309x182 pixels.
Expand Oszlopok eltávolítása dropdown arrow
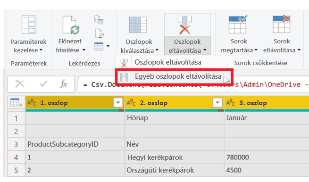click(x=205, y=50)
